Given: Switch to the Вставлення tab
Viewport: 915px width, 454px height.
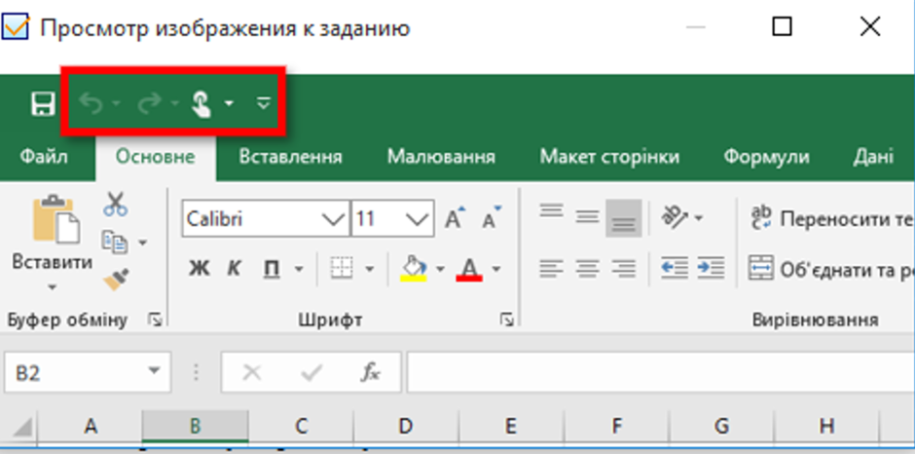Looking at the screenshot, I should coord(291,157).
